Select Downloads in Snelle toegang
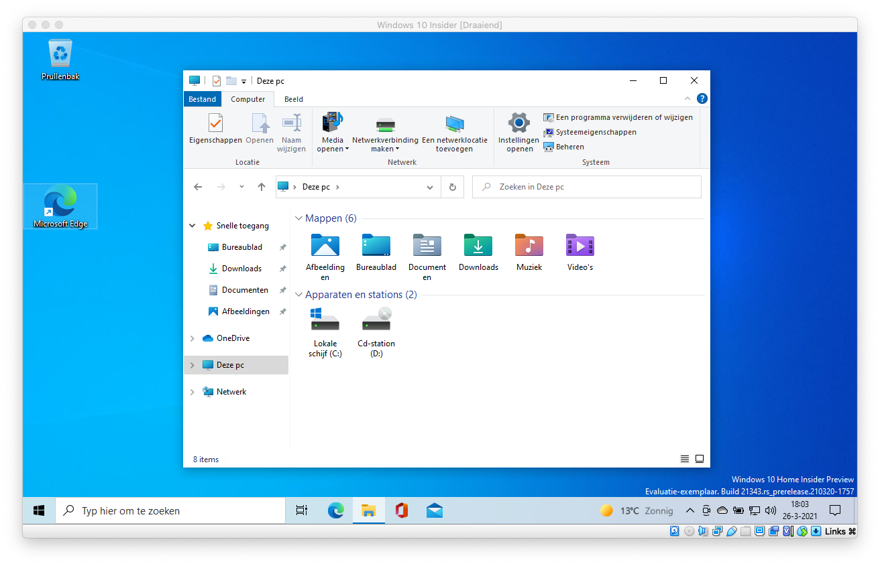The width and height of the screenshot is (880, 566). tap(241, 269)
